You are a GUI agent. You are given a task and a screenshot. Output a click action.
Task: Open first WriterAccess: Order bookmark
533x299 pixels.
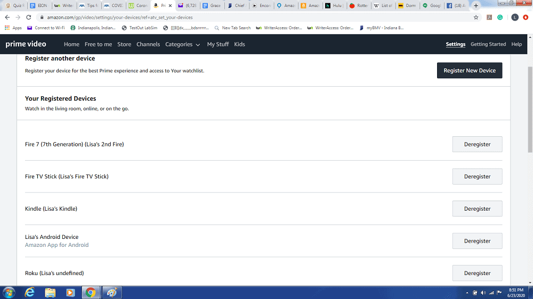coord(279,28)
